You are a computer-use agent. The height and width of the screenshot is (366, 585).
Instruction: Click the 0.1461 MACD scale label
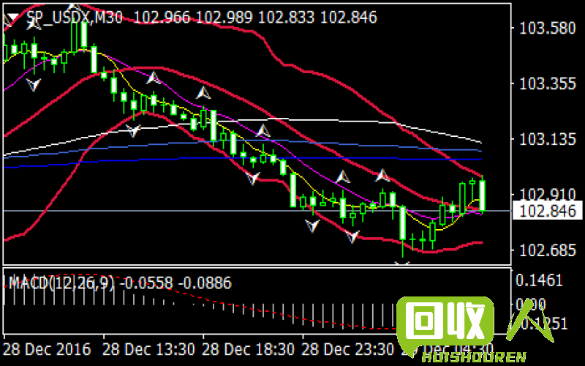(x=538, y=280)
